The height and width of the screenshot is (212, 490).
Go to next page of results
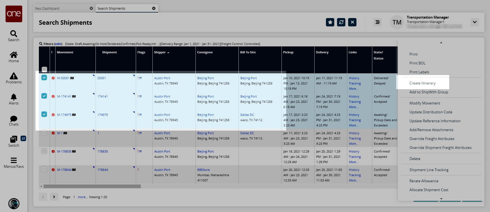pyautogui.click(x=54, y=197)
